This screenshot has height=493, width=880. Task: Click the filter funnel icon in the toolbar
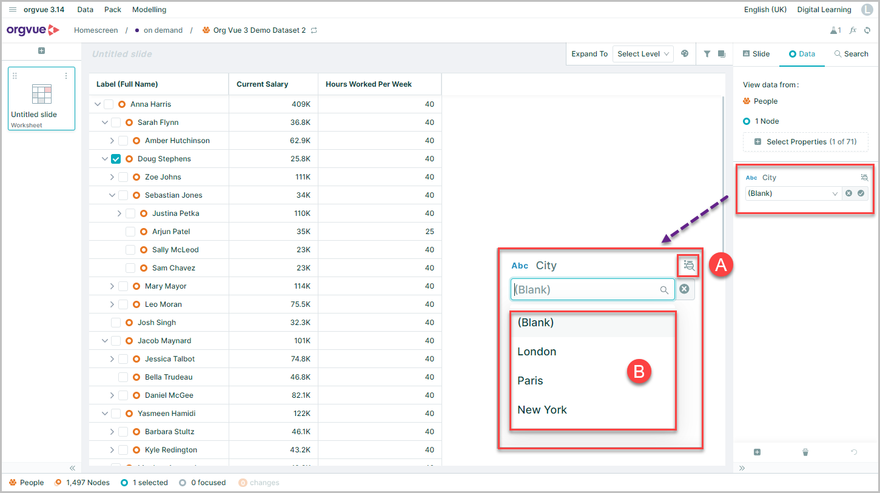[707, 54]
